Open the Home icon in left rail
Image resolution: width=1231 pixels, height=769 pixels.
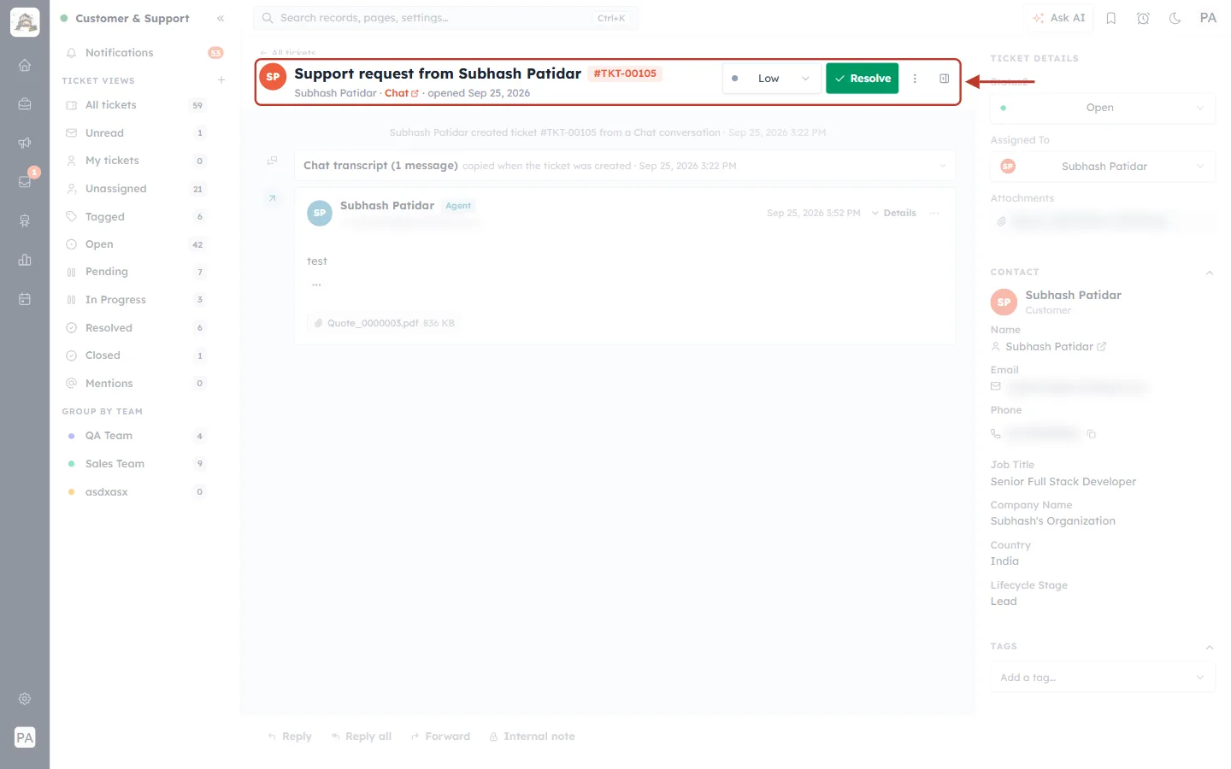(x=25, y=65)
